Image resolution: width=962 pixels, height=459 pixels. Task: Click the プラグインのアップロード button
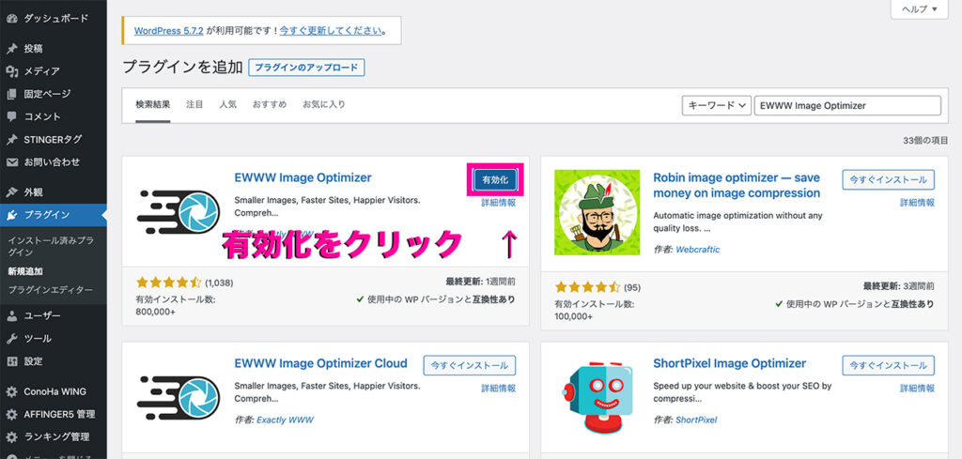(x=307, y=68)
